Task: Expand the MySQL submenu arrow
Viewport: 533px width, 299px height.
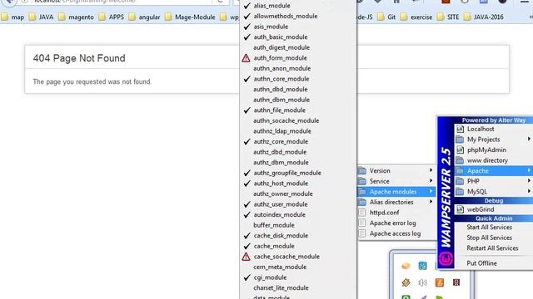Action: (x=529, y=192)
